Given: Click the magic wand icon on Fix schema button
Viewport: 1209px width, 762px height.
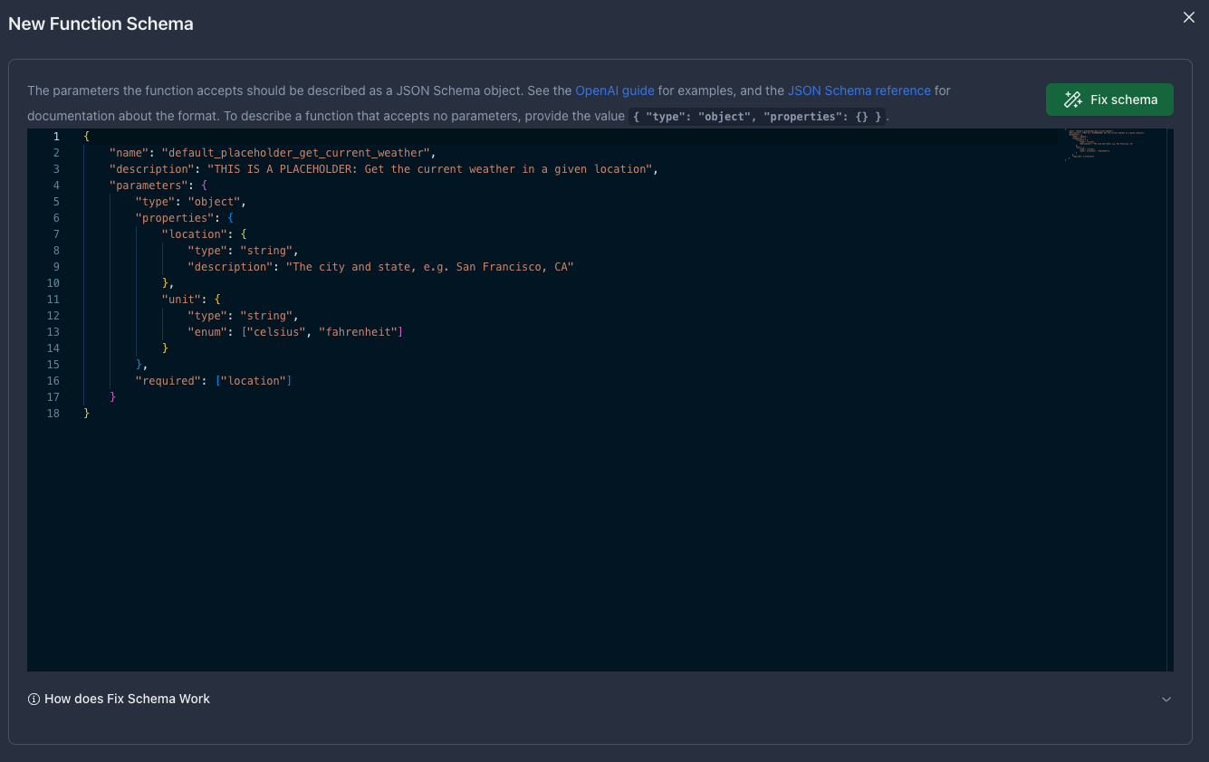Looking at the screenshot, I should [1073, 99].
